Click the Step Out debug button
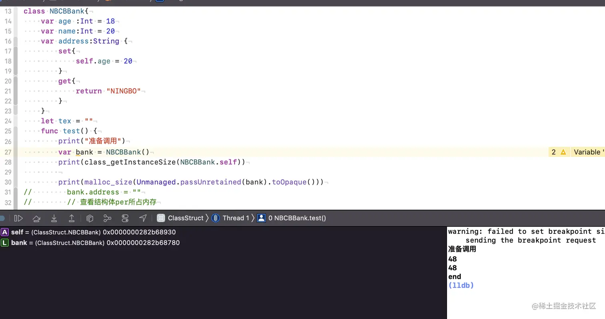 tap(72, 218)
